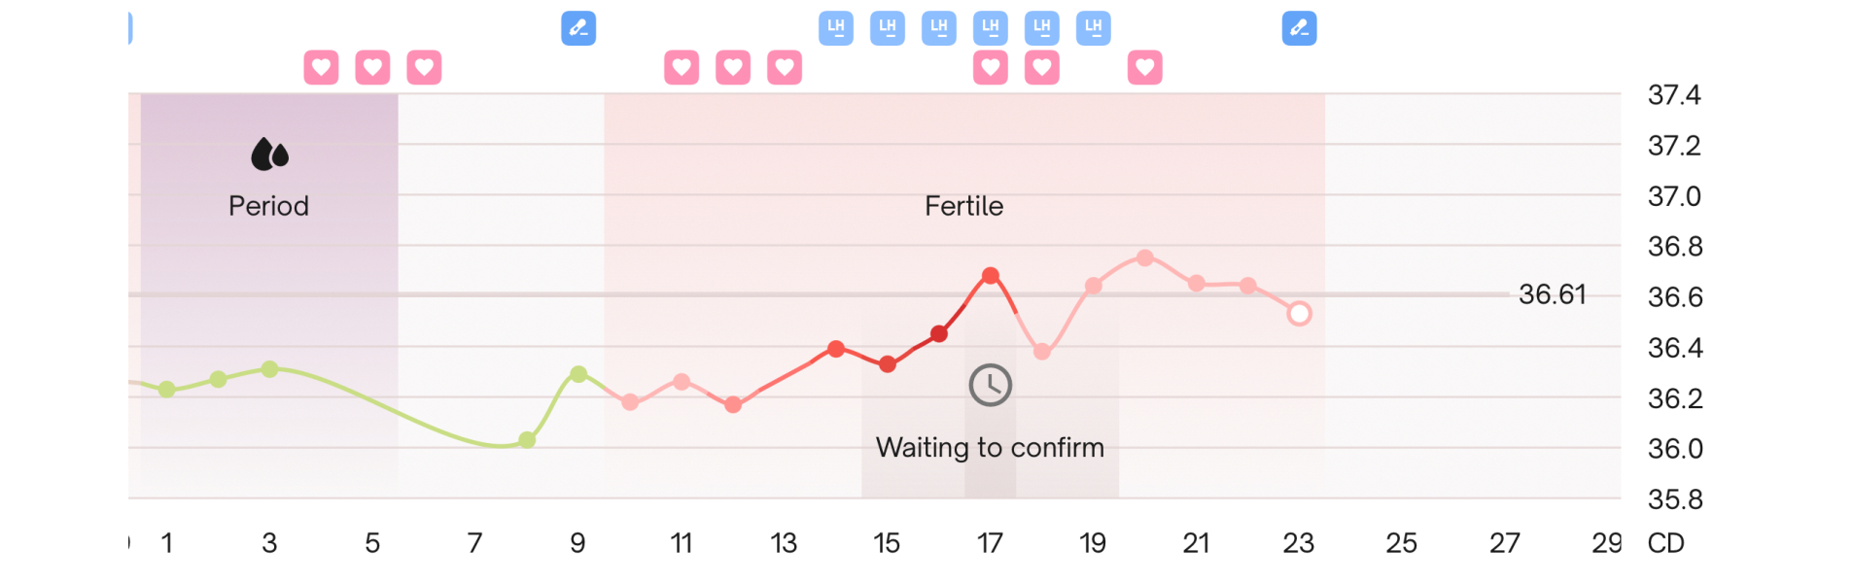Tap the period droplets icon

268,154
